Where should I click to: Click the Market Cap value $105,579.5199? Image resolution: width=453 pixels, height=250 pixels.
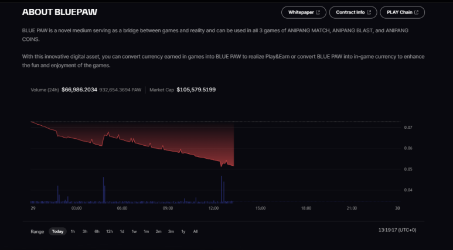(x=196, y=90)
